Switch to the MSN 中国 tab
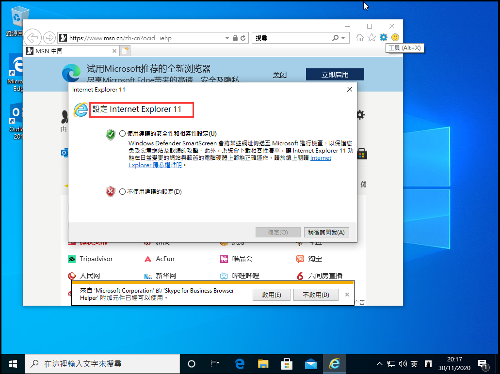Screen dimensions: 500x374 (x=71, y=51)
